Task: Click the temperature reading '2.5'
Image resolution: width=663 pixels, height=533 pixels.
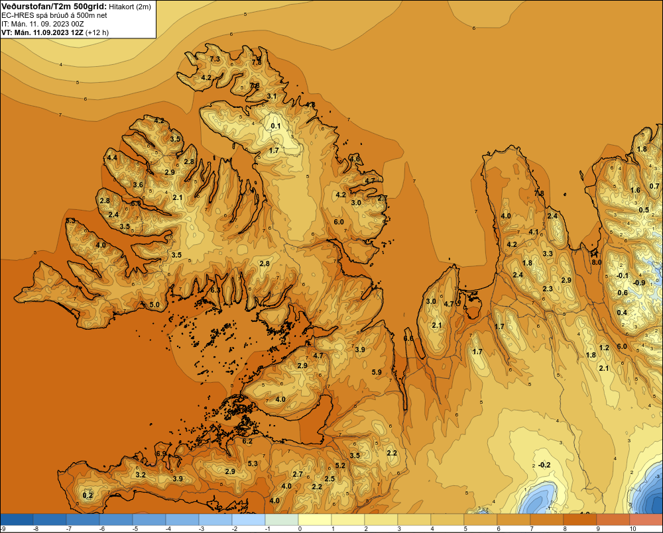Action: point(330,479)
